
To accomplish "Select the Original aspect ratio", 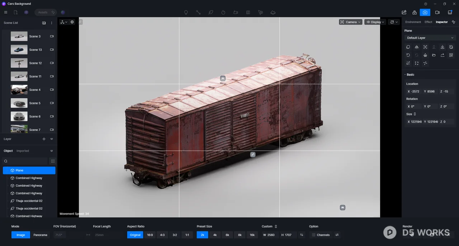I will 135,235.
